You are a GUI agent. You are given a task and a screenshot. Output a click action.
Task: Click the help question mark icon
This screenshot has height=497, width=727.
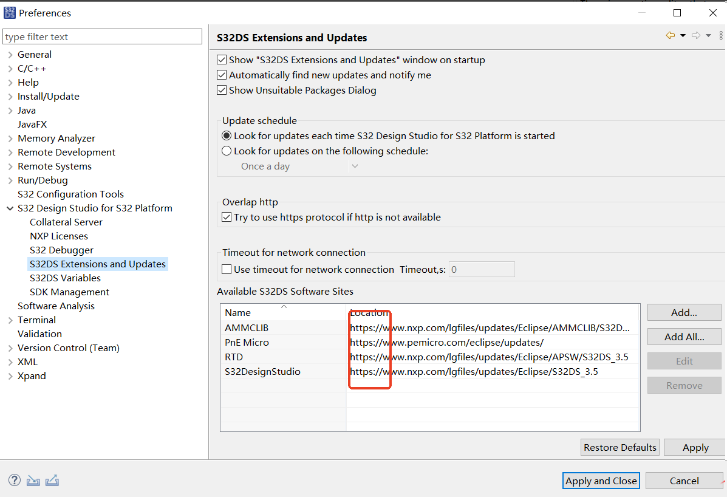tap(15, 481)
